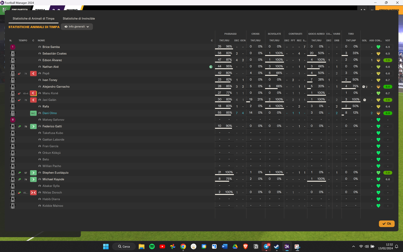
Task: Click Stephen Eustáquio's 7.0 rating badge
Action: (388, 173)
